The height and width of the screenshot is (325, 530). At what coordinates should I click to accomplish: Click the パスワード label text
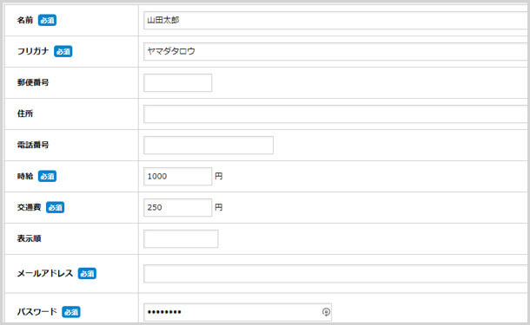[37, 312]
